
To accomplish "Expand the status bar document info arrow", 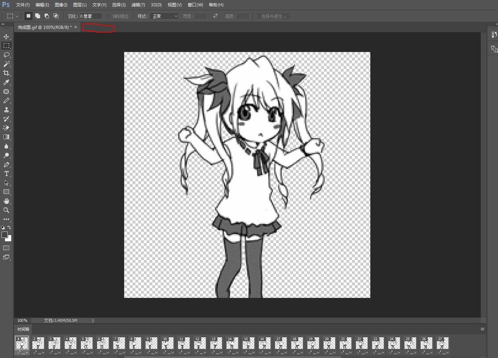I will point(93,321).
